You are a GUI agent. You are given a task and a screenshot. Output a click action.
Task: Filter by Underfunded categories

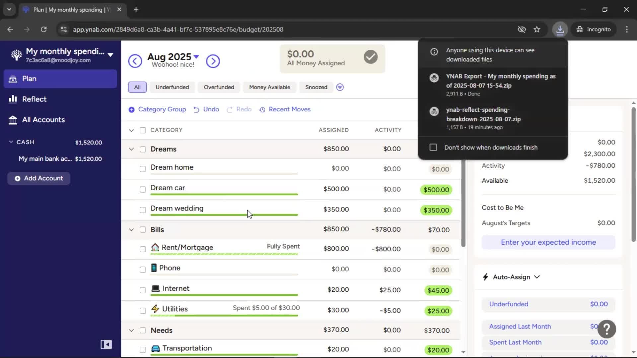(172, 87)
